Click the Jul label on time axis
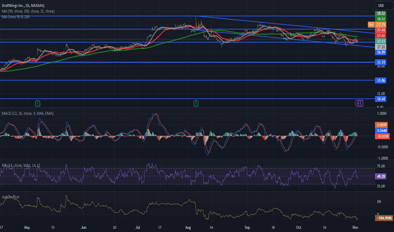The height and width of the screenshot is (232, 394). pos(138,227)
